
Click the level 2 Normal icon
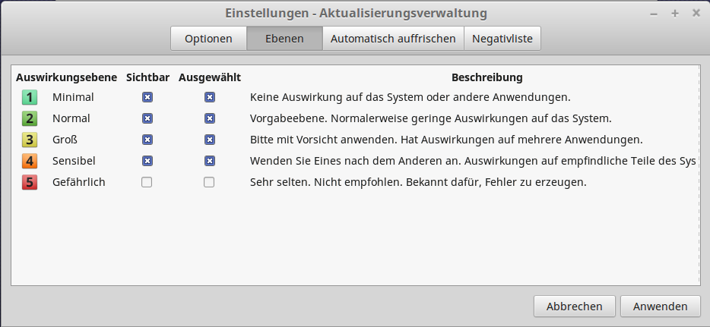pos(29,118)
